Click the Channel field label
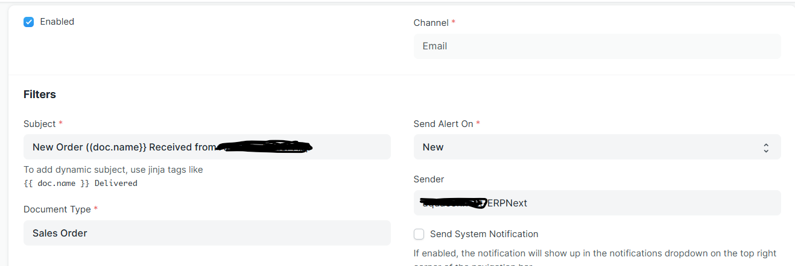The width and height of the screenshot is (795, 266). click(431, 22)
